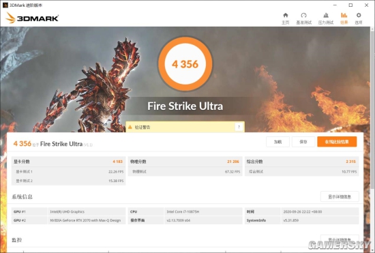Select the Results bar-chart icon
Image resolution: width=375 pixels, height=253 pixels.
click(x=344, y=15)
